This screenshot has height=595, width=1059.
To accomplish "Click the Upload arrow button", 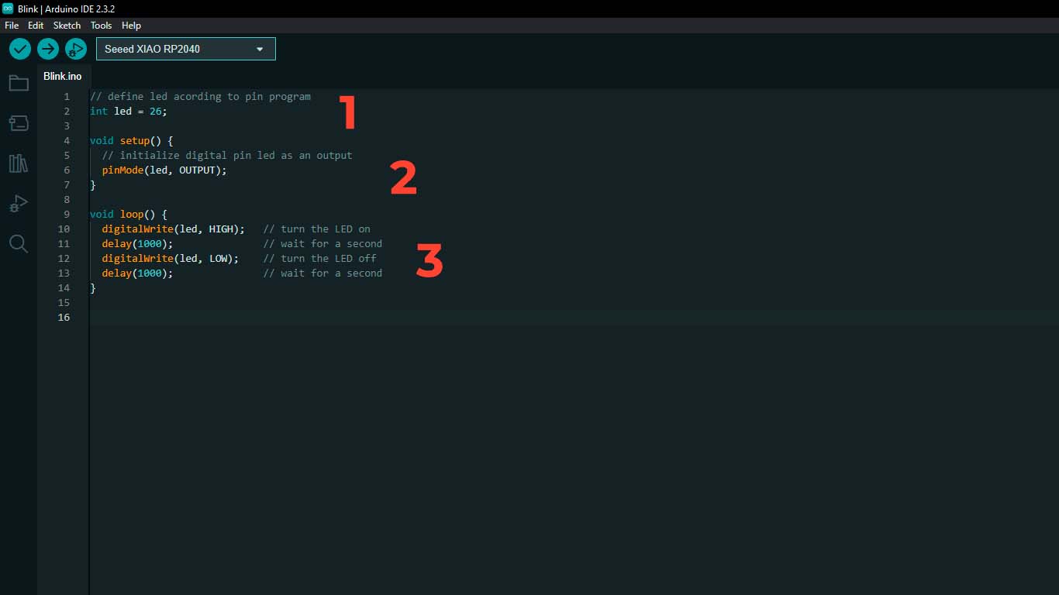I will click(48, 49).
